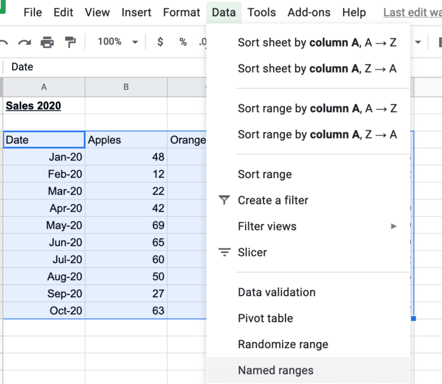
Task: Click the Aug-20 cell
Action: coord(44,277)
